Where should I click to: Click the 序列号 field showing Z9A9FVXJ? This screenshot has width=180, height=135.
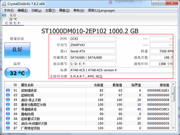92,45
